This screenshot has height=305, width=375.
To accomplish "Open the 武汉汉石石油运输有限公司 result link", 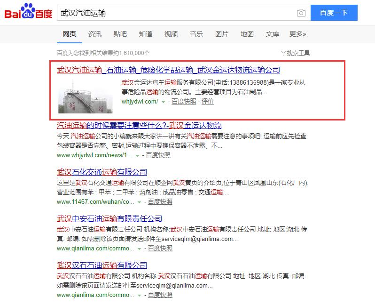I will (x=102, y=265).
